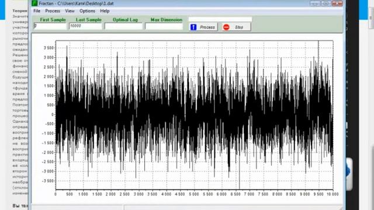
Task: Focus the Max Dimension input field
Action: [164, 26]
